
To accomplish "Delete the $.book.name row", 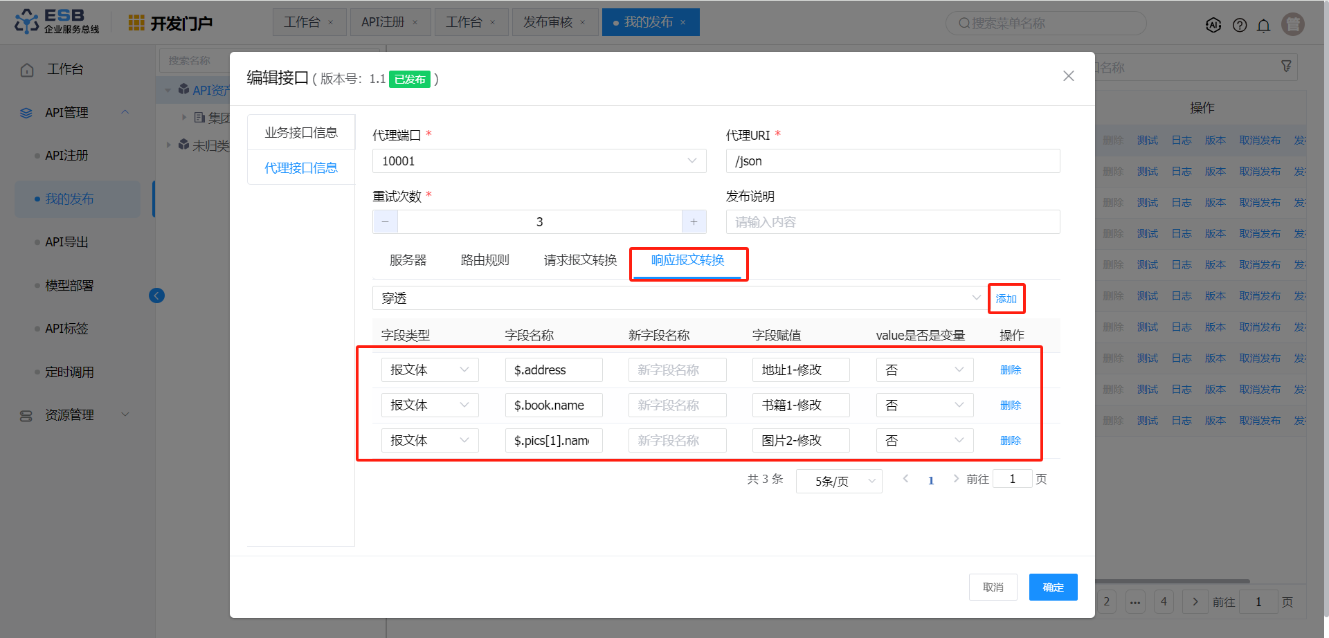I will pyautogui.click(x=1011, y=405).
